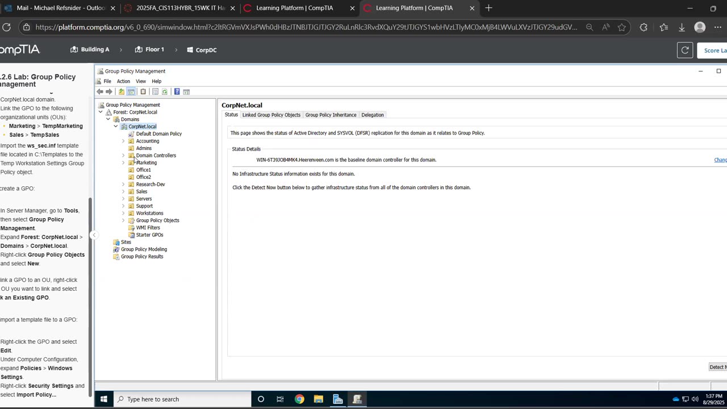Go to Floor 1 in the breadcrumb
Image resolution: width=727 pixels, height=409 pixels.
coord(149,49)
